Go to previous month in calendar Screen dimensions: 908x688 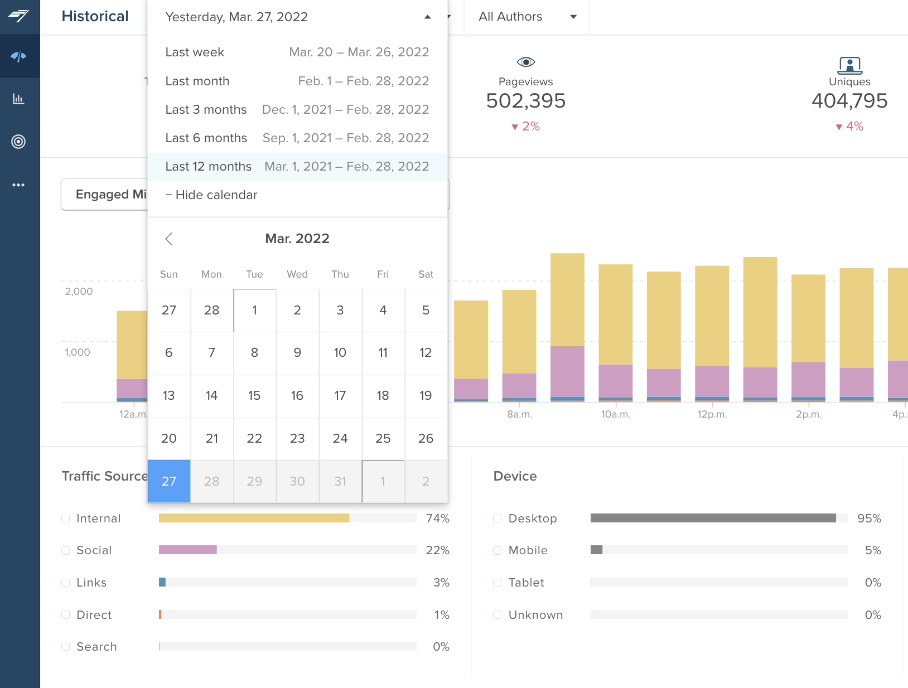point(169,239)
